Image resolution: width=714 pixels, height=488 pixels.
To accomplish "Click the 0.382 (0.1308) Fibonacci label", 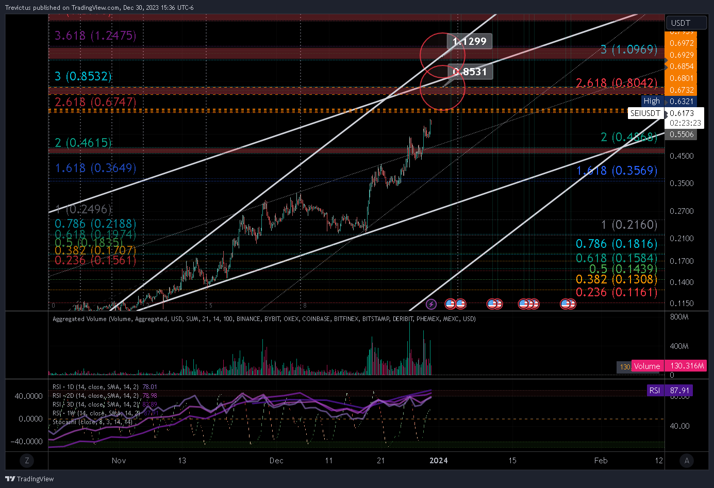I will coord(617,279).
